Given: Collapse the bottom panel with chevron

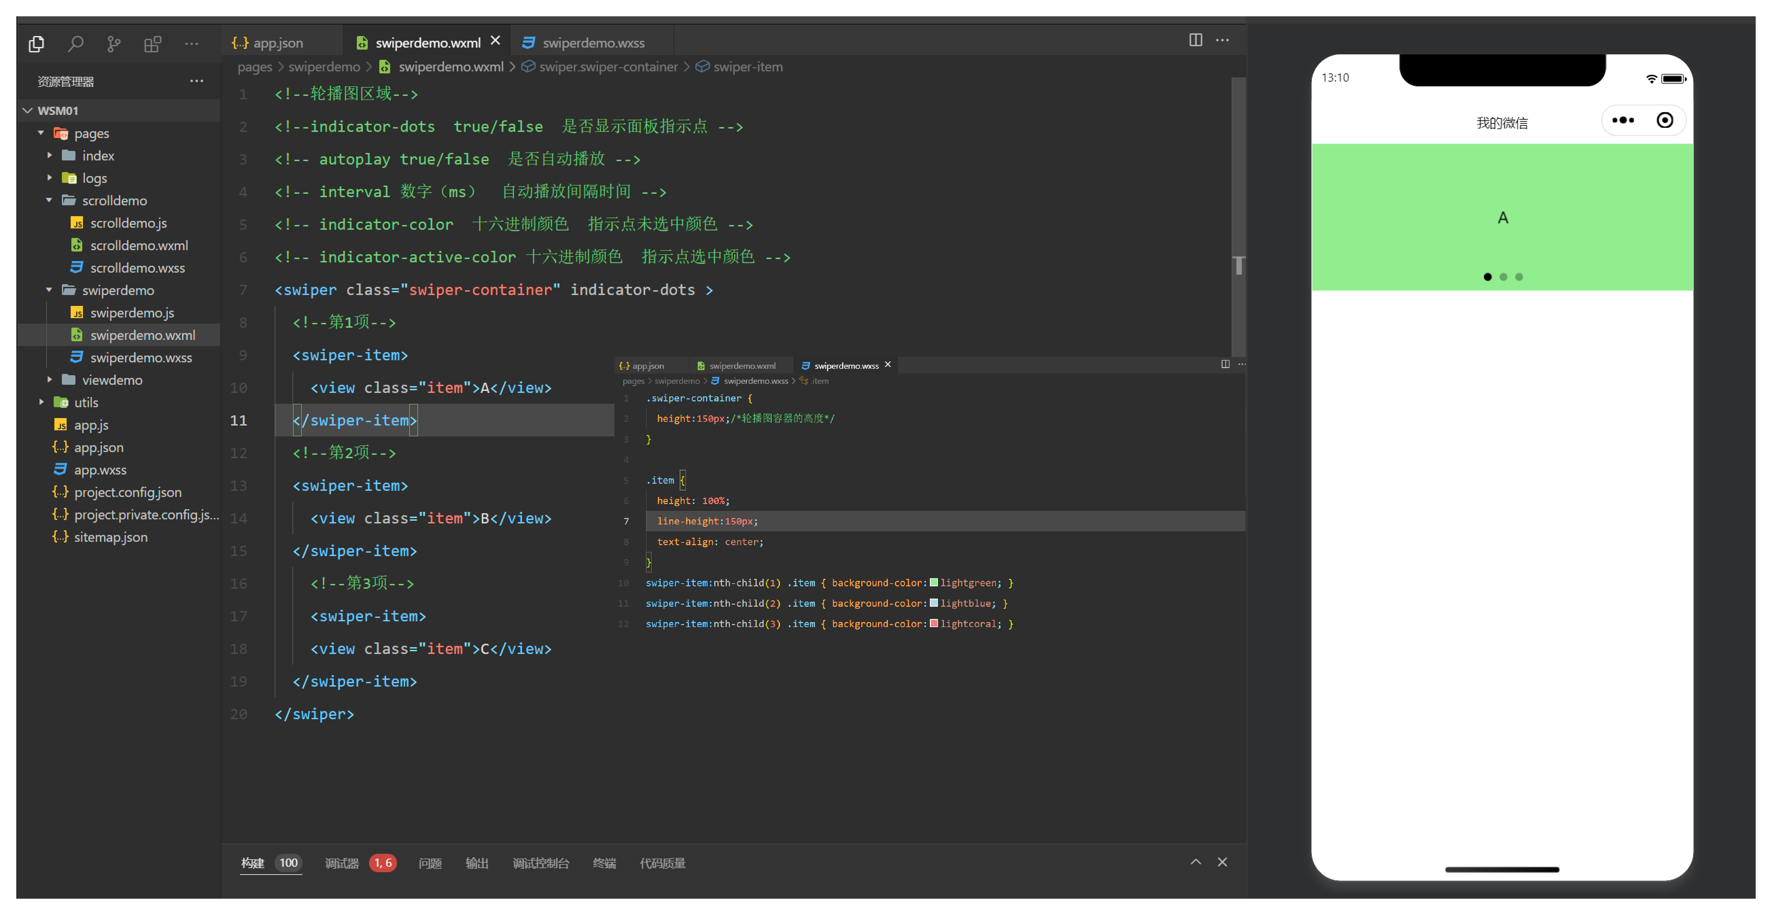Looking at the screenshot, I should click(x=1196, y=862).
